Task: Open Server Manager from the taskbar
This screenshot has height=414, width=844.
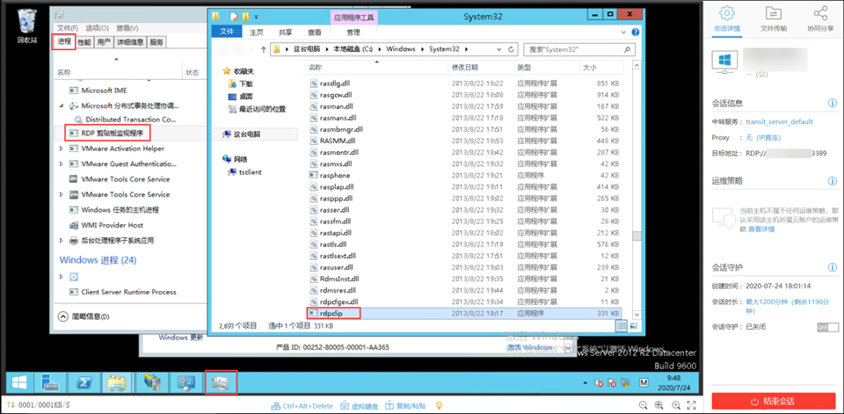Action: click(x=50, y=382)
